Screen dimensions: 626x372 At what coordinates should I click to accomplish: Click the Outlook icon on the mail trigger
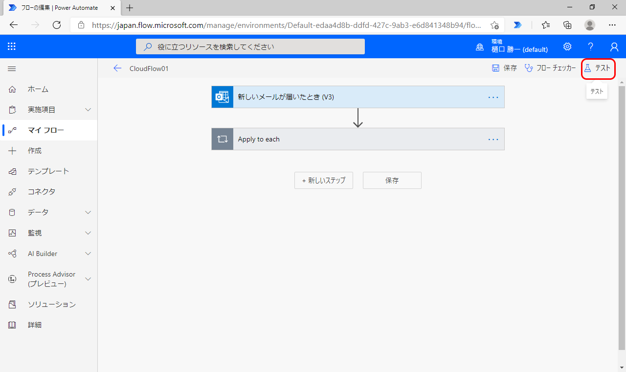(x=223, y=97)
